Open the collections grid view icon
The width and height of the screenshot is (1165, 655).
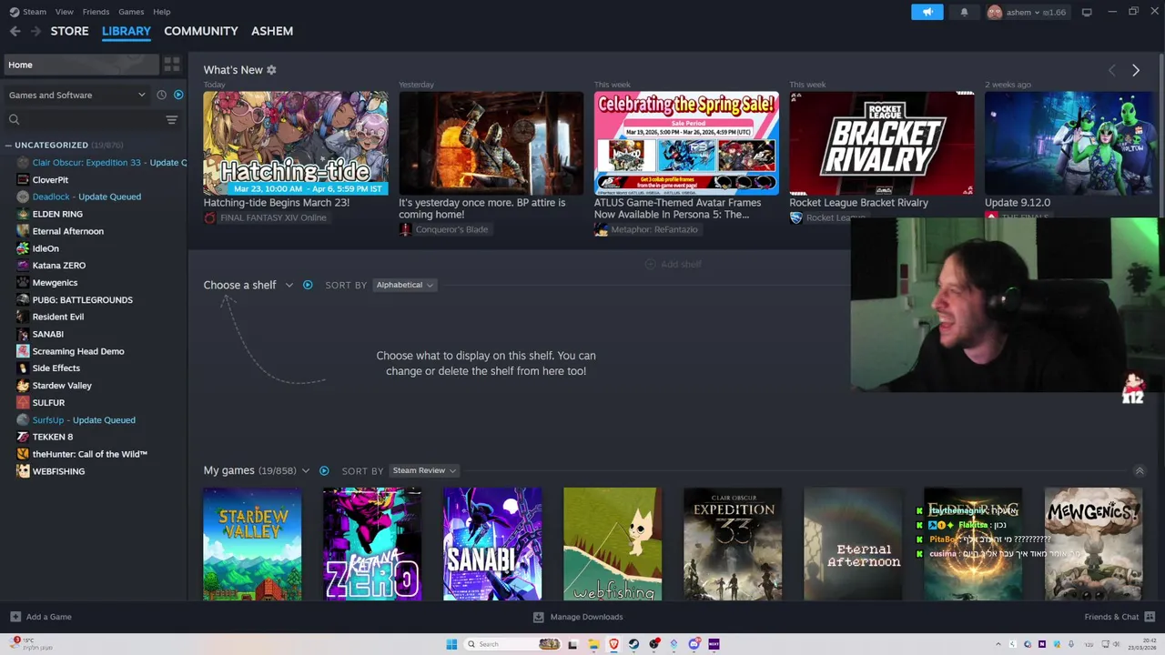coord(172,65)
